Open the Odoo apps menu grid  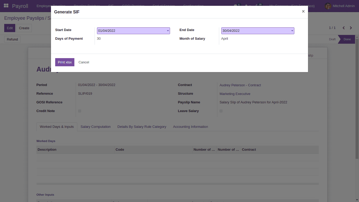click(x=6, y=5)
